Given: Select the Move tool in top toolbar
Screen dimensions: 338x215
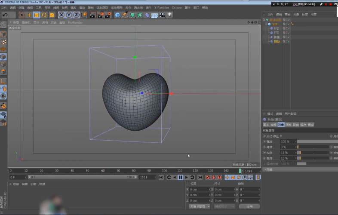Looking at the screenshot, I should click(x=29, y=15).
